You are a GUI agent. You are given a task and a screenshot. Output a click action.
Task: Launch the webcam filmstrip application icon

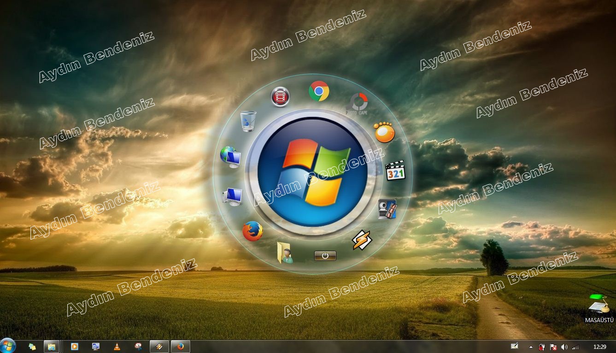tap(387, 209)
